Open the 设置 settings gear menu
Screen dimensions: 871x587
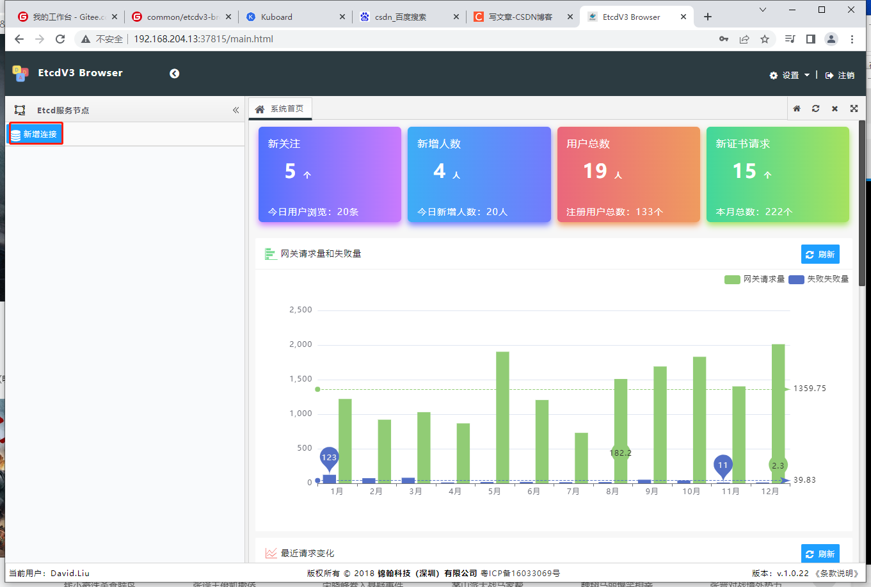789,75
